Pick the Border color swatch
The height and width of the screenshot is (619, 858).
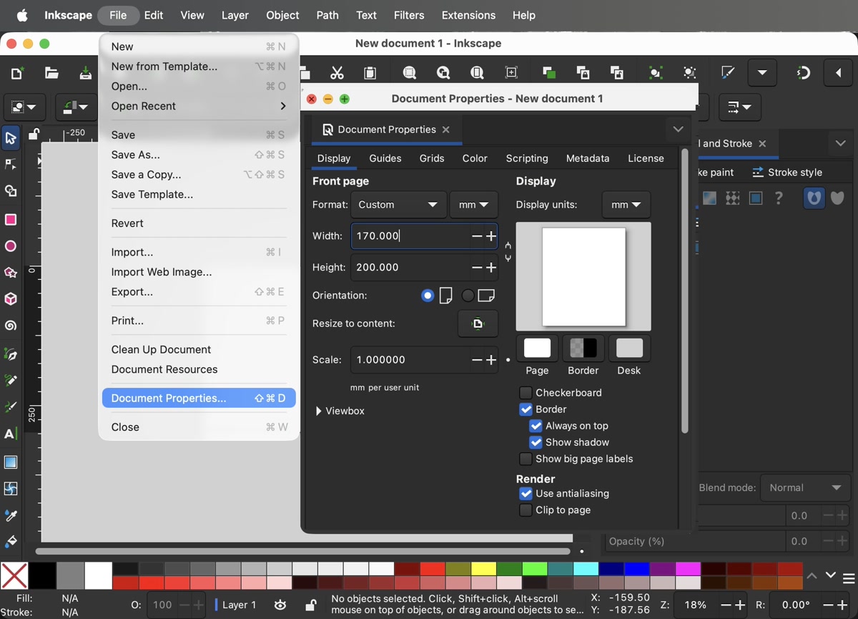pyautogui.click(x=583, y=348)
